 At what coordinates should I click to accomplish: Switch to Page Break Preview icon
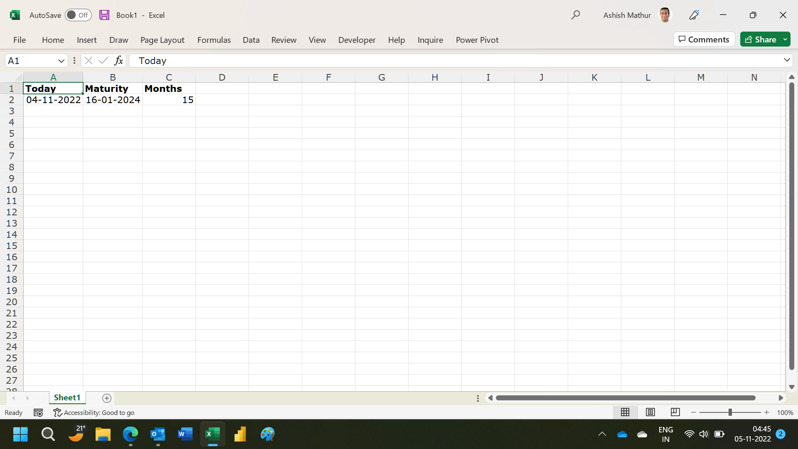click(x=675, y=412)
